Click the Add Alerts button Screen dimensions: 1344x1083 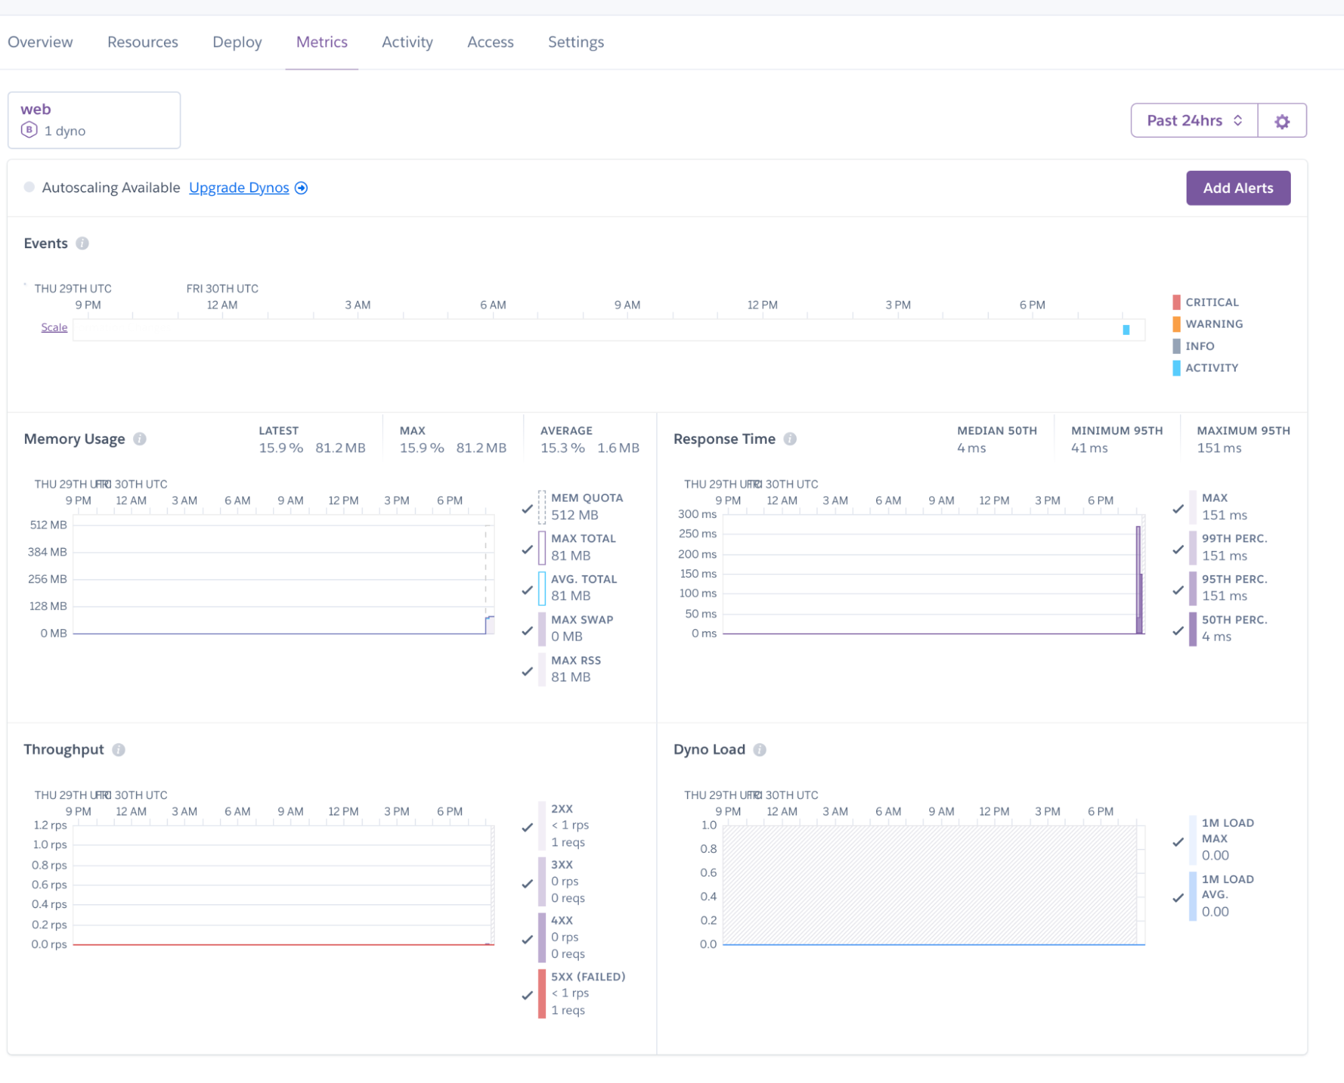(x=1238, y=188)
